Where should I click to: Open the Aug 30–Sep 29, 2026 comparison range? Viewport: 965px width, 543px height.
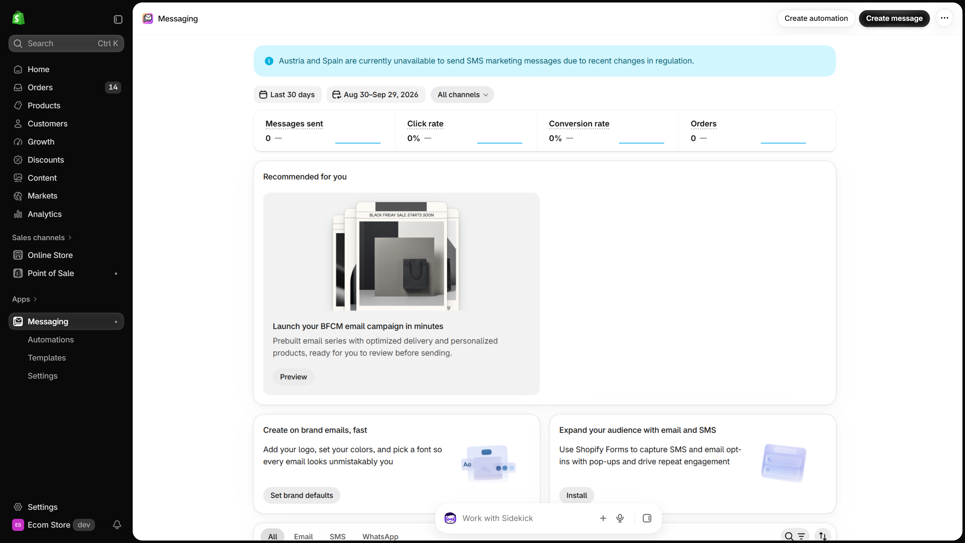pos(376,94)
